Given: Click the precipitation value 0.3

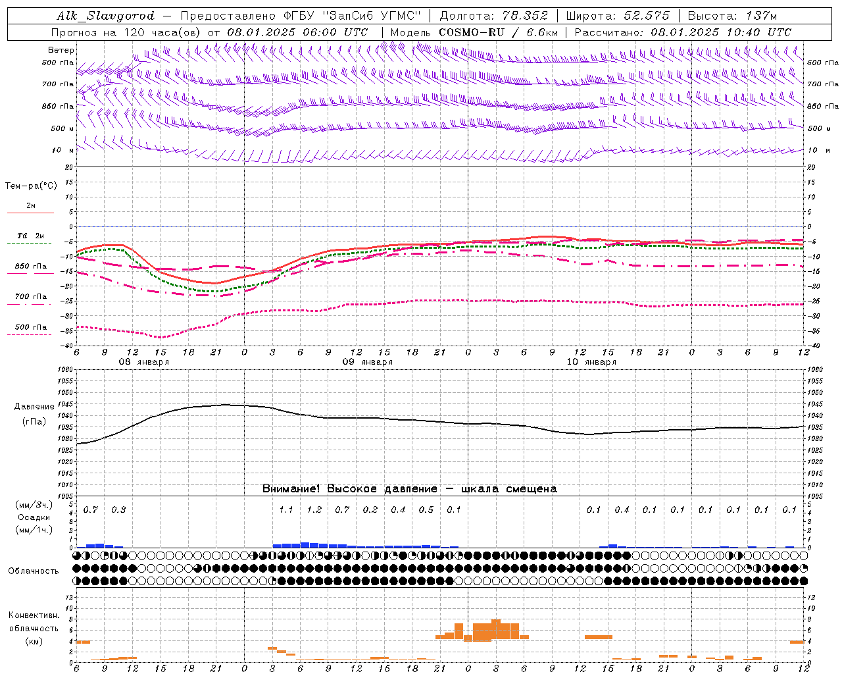Looking at the screenshot, I should click(x=118, y=510).
